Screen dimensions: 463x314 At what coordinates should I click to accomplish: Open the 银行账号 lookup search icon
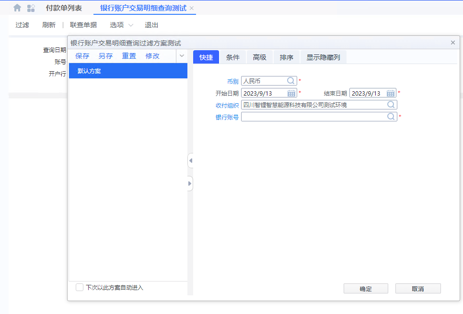[391, 117]
